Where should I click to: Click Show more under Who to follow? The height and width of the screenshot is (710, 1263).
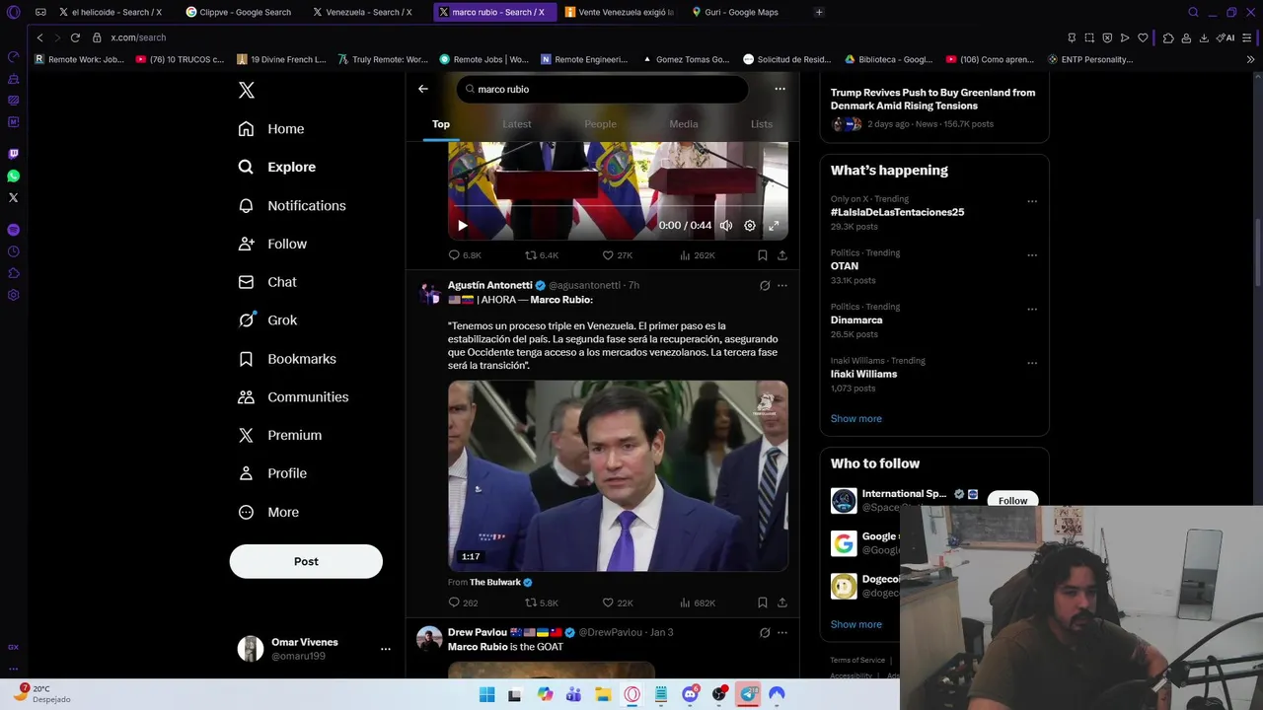(x=856, y=624)
